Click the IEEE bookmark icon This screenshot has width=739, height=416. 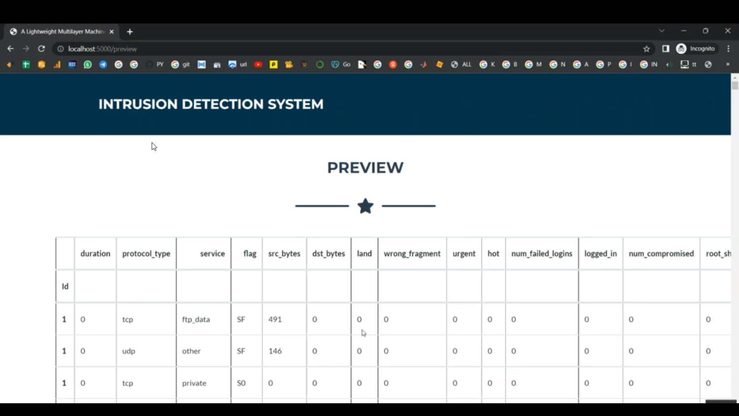(72, 65)
